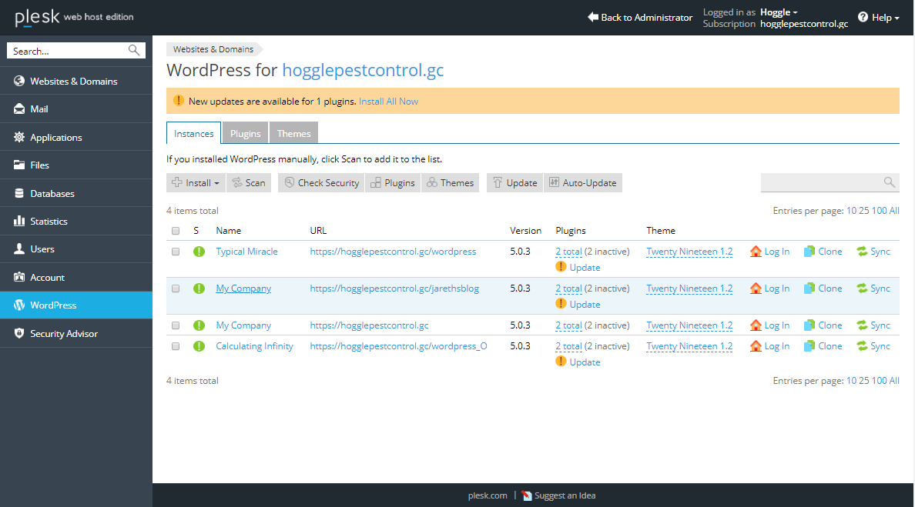The height and width of the screenshot is (507, 915).
Task: Open the Statistics bar chart icon
Action: [x=19, y=221]
